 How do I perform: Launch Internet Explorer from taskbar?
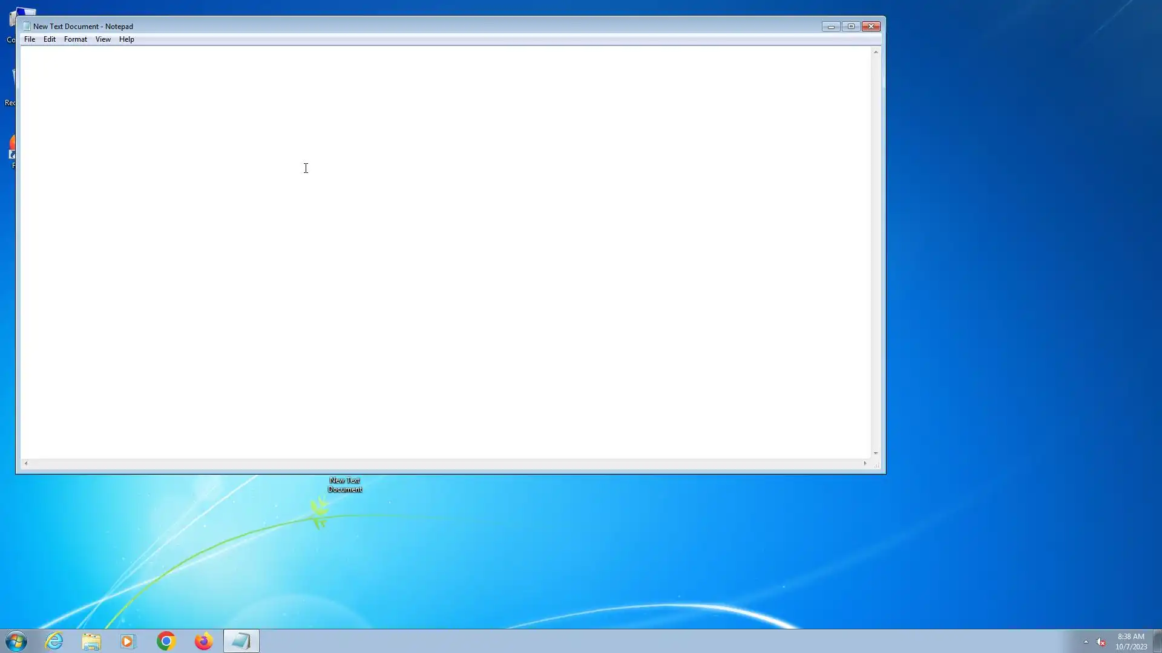[54, 641]
